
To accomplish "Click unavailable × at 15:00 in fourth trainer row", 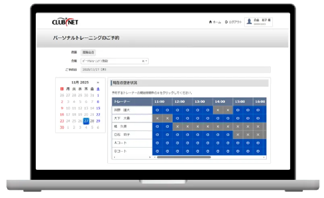I will pyautogui.click(x=238, y=135).
